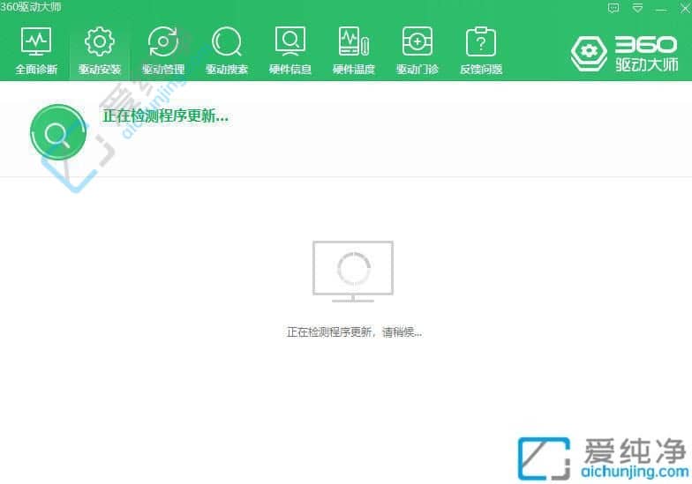692x484 pixels.
Task: Open 驱动管理 driver management
Action: pyautogui.click(x=162, y=49)
